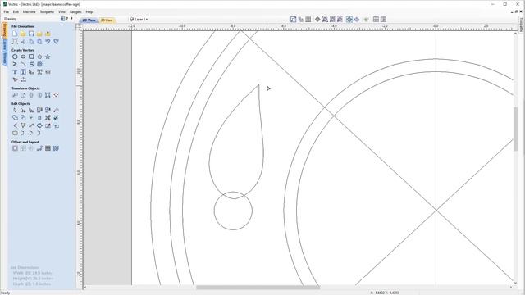The image size is (525, 295).
Task: Open the vertical Toolpaths tab on right edge
Action: (x=522, y=25)
